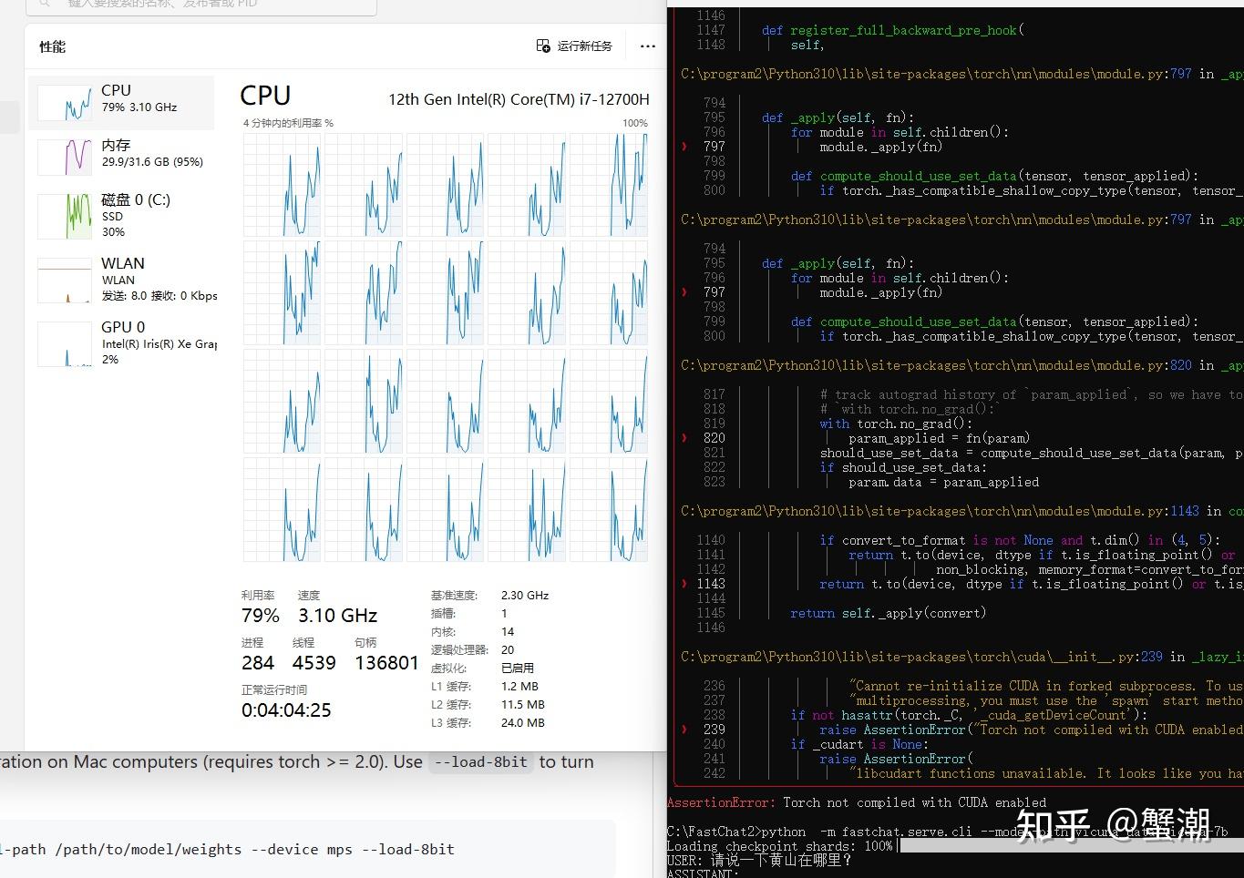Click the line 1141 return t.to(device code

pyautogui.click(x=1043, y=555)
